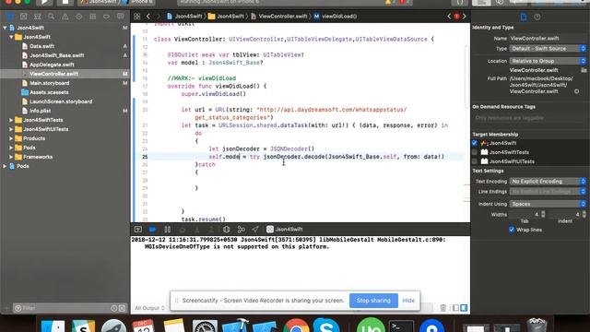Open the Location dropdown
This screenshot has height=332, width=590.
[x=548, y=61]
